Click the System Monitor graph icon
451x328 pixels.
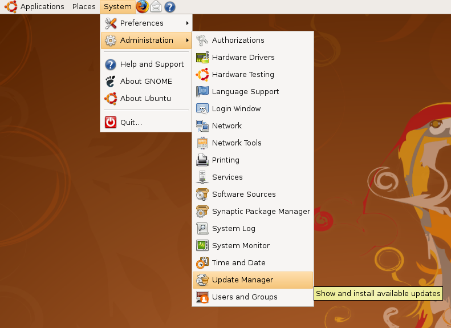coord(202,246)
